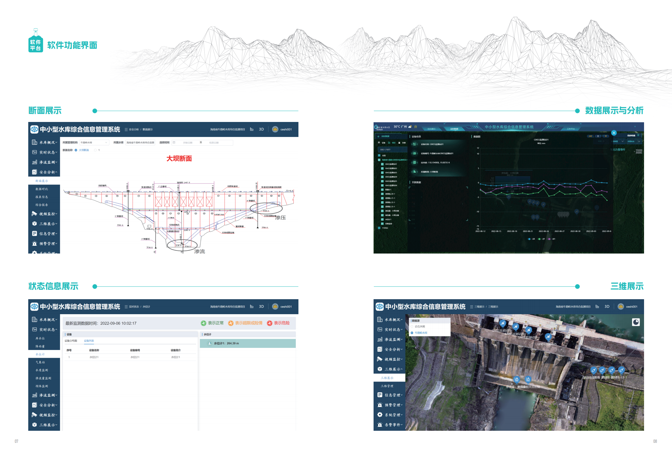Click the pie chart icon over 3D dam view
This screenshot has height=459, width=672.
tap(636, 322)
